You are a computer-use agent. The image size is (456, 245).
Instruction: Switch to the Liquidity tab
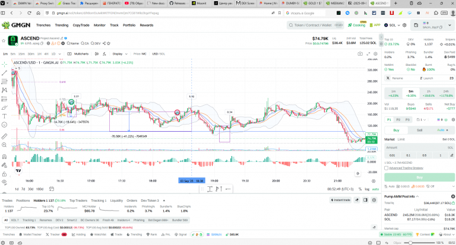point(116,201)
